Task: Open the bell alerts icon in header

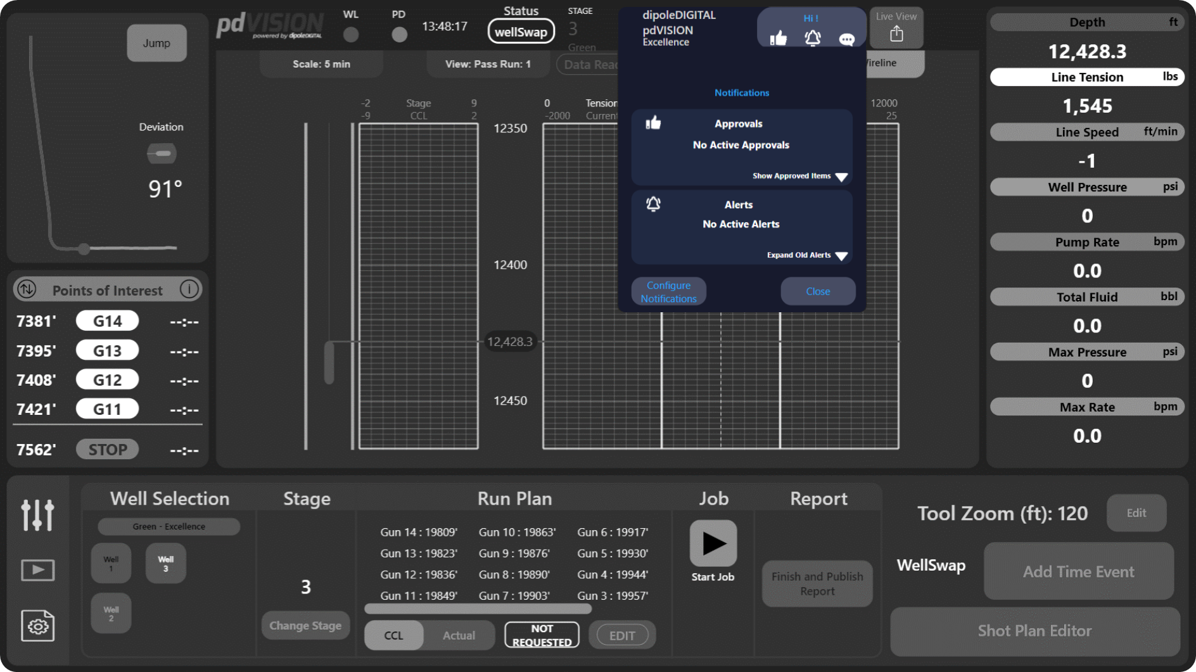Action: pos(812,39)
